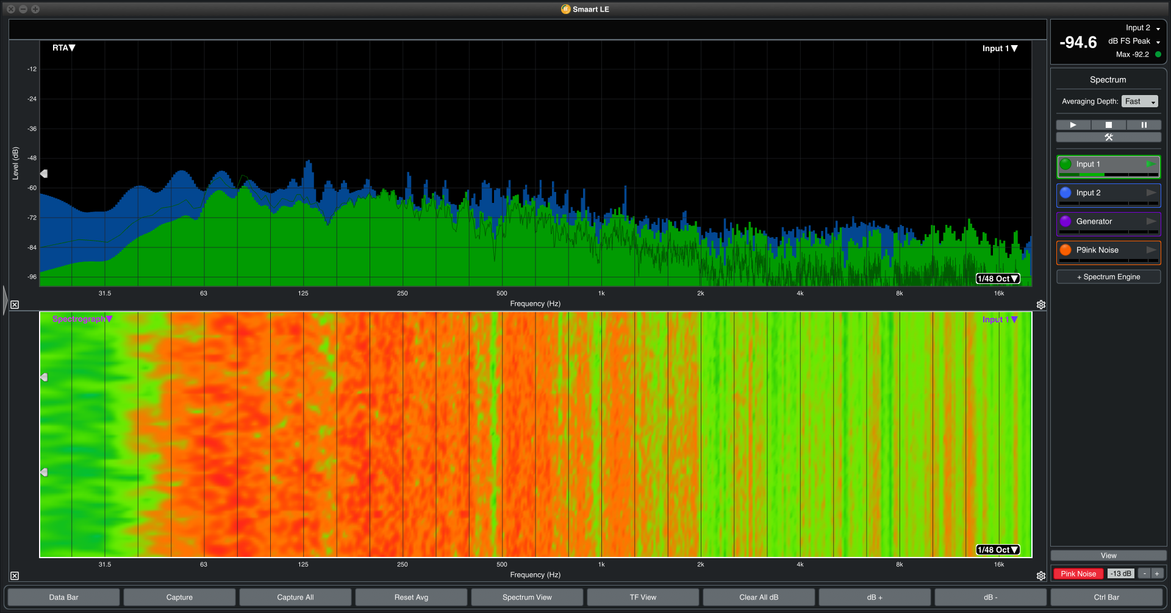Click Reset Avg button
1171x613 pixels.
point(411,597)
